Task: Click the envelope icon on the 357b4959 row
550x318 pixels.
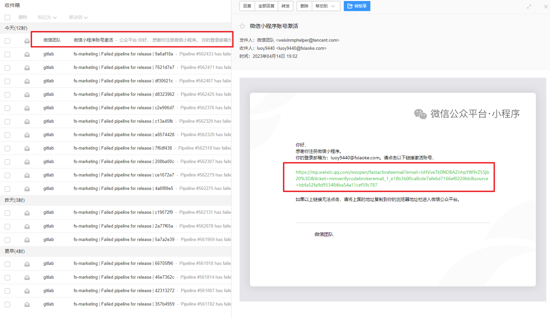Action: coord(27,304)
